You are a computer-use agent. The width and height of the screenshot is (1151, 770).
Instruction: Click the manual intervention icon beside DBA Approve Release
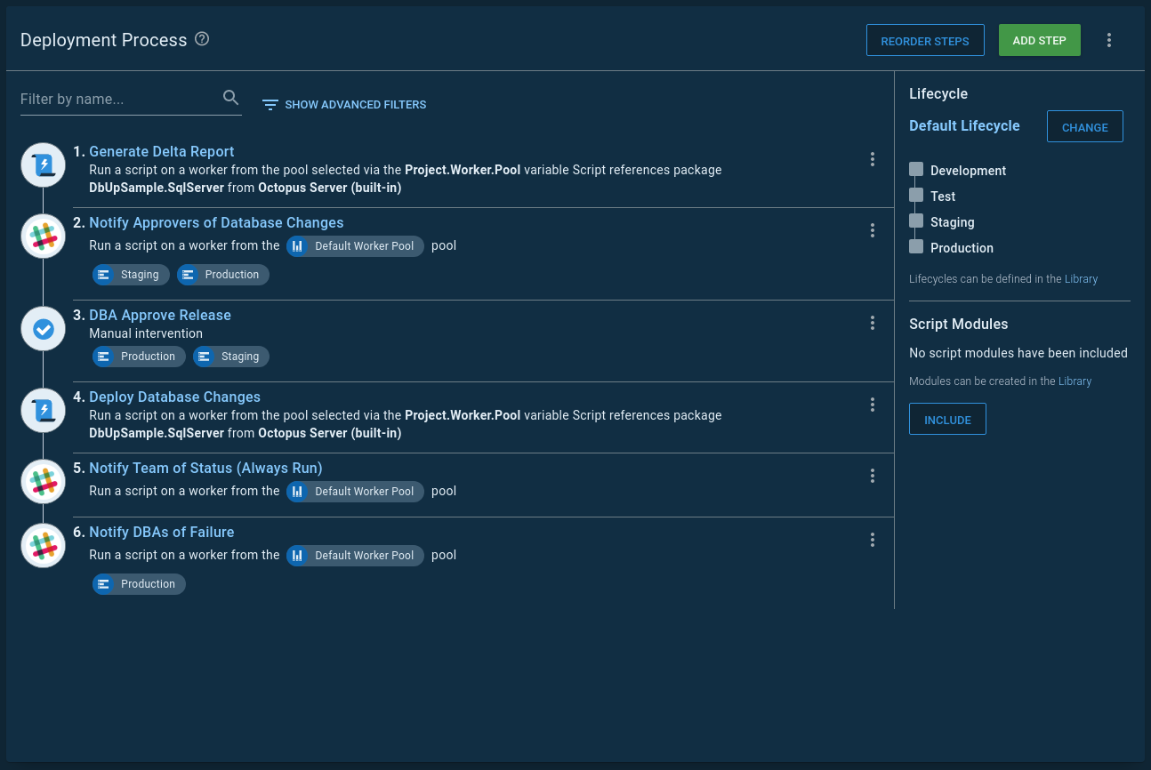tap(43, 328)
